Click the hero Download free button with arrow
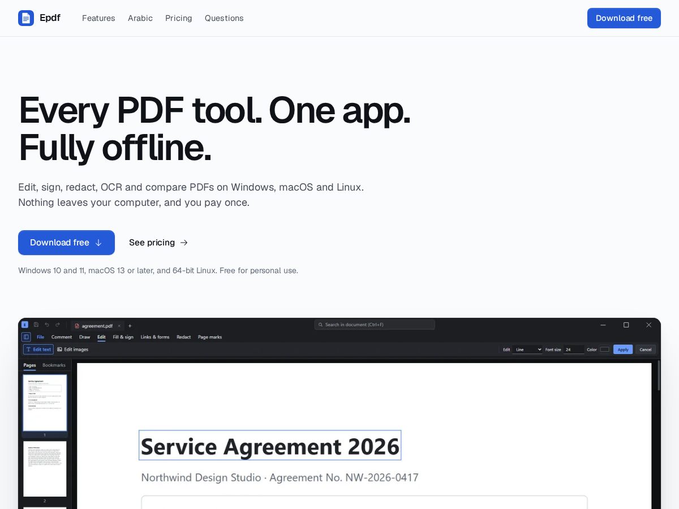This screenshot has width=679, height=509. pyautogui.click(x=66, y=243)
